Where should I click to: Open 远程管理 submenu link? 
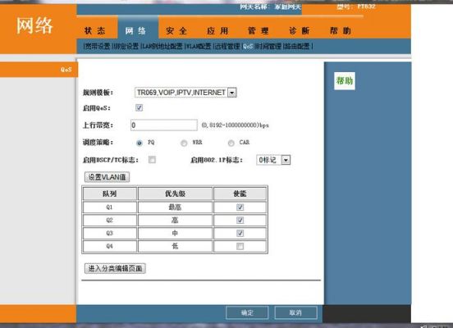[227, 46]
